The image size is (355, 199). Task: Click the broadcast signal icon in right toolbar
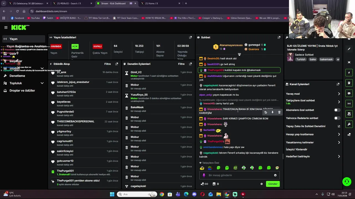pos(349,104)
